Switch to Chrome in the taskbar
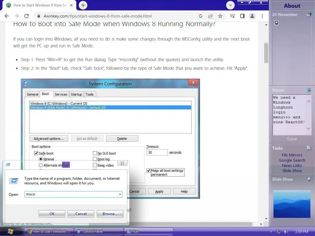Viewport: 315px width, 236px height. 49,231
